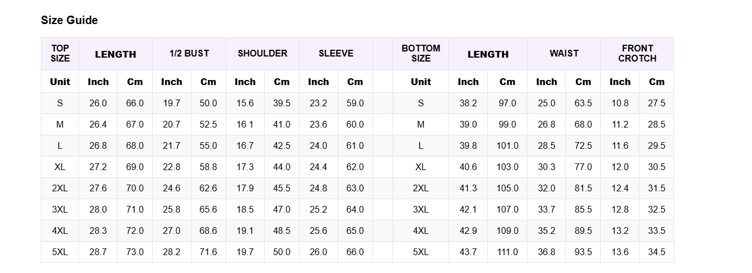Select the 93.5 waist cm value
This screenshot has height=273, width=752.
coord(583,252)
